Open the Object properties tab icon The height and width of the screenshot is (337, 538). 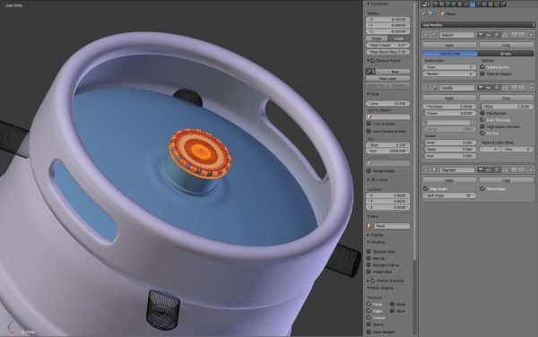point(460,4)
